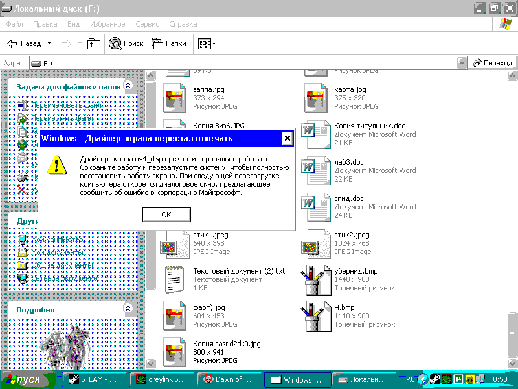The image size is (518, 389).
Task: Click file list scroll down arrow
Action: click(512, 364)
